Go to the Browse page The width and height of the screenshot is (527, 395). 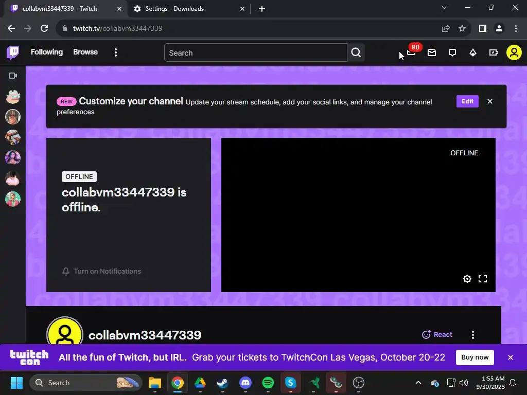pos(85,52)
